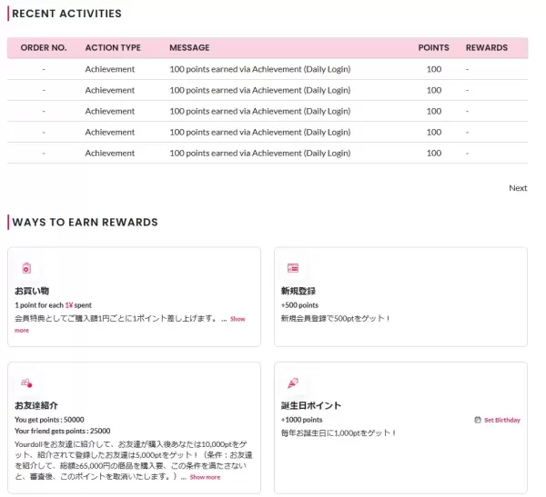This screenshot has width=546, height=497.
Task: Select the 誕生日ポイント card title
Action: 311,405
